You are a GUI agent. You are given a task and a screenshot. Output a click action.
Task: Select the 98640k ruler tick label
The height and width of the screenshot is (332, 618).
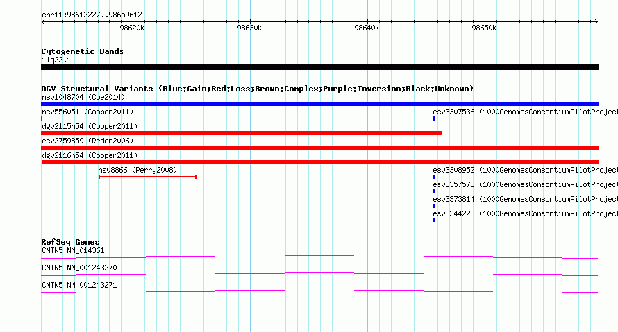[x=367, y=28]
